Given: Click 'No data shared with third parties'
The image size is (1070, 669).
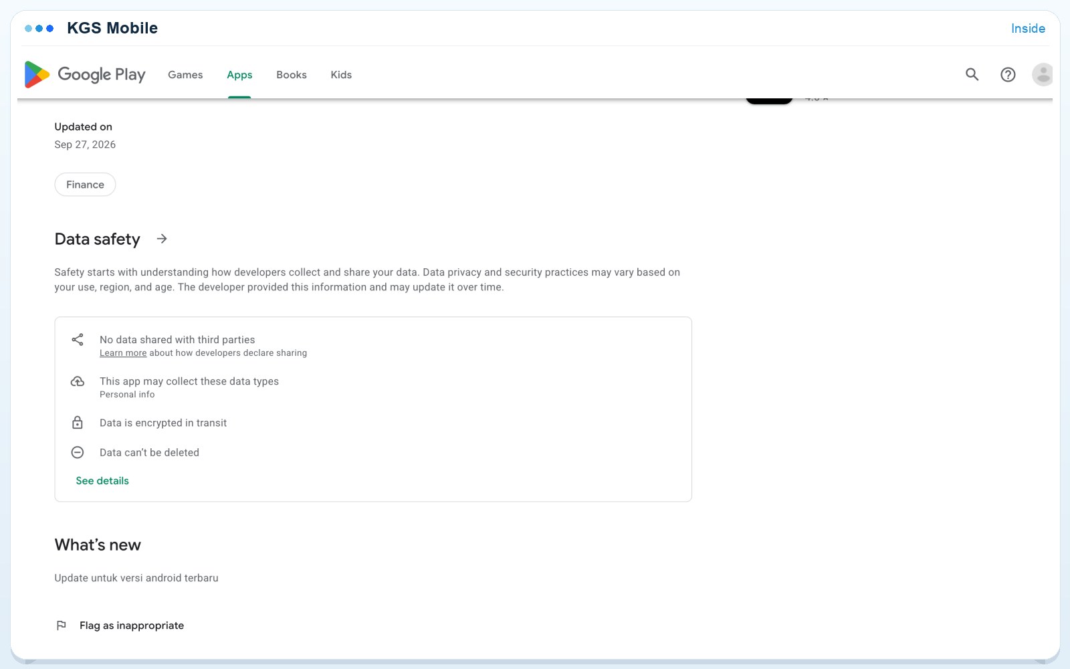Looking at the screenshot, I should (x=177, y=340).
